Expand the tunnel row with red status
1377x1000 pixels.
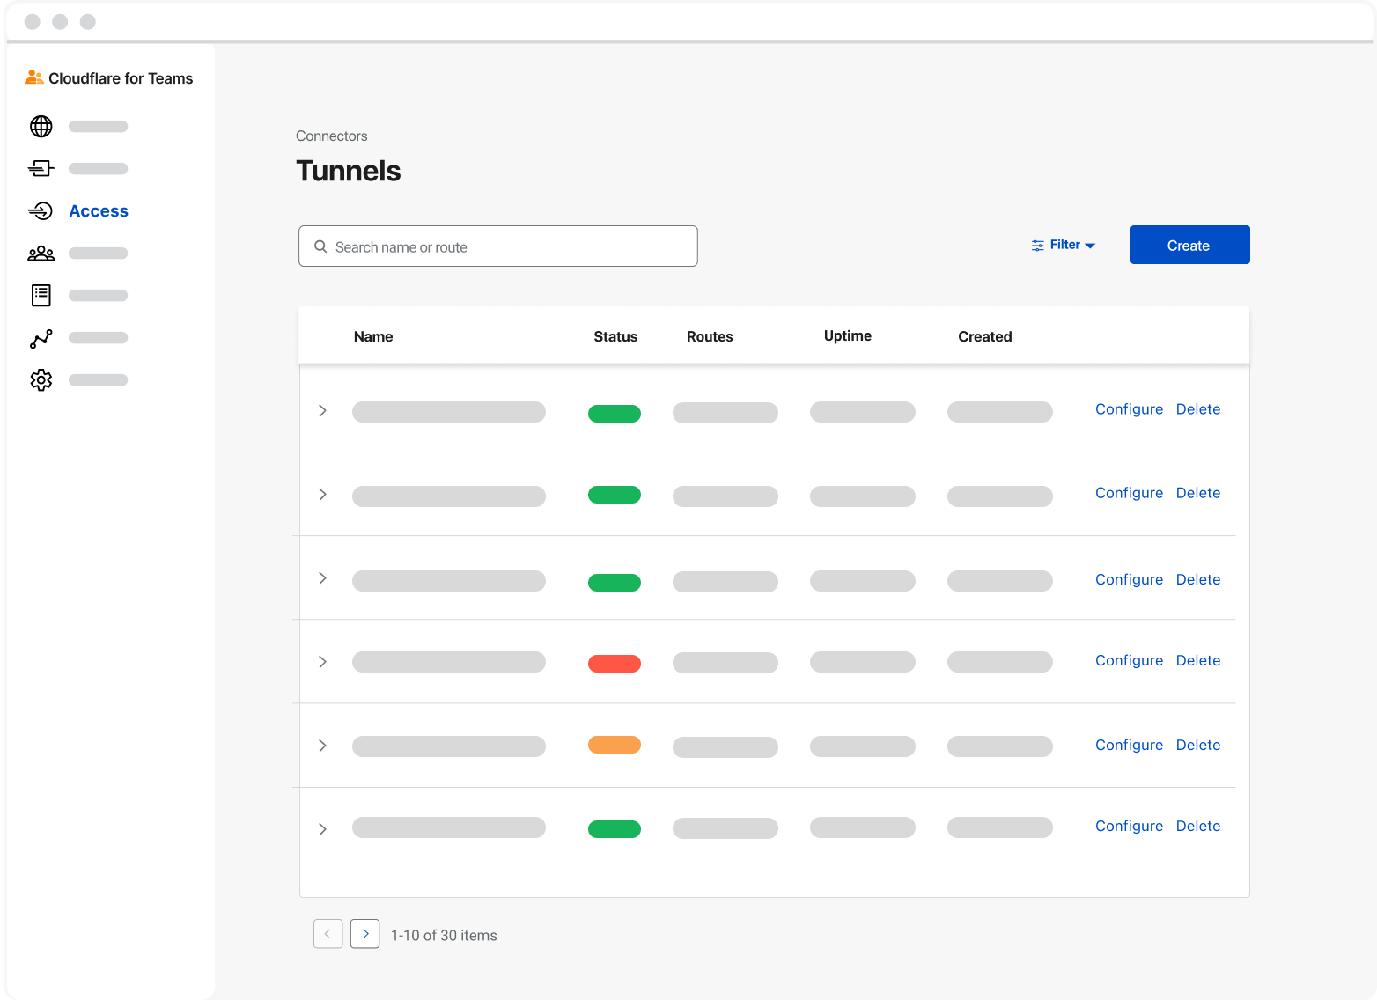[x=322, y=662]
